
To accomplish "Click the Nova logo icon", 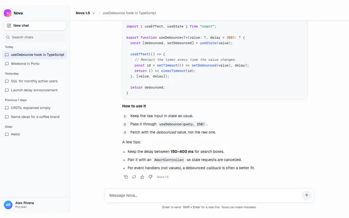I will tap(7, 13).
